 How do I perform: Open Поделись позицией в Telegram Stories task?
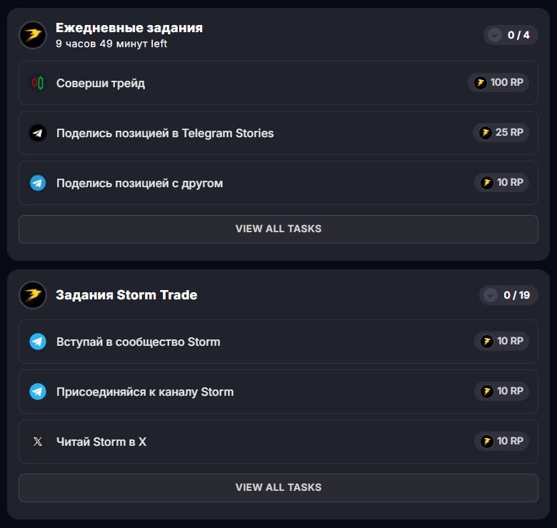[165, 133]
